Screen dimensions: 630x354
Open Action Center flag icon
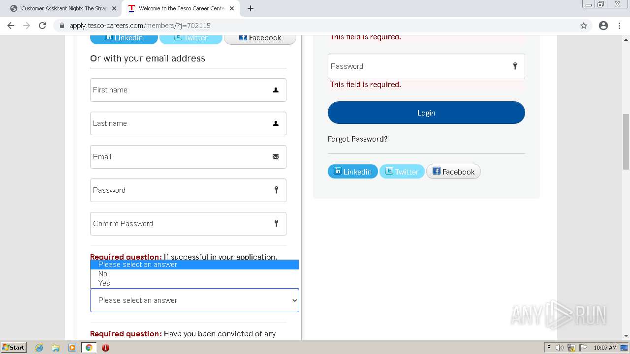click(x=583, y=348)
